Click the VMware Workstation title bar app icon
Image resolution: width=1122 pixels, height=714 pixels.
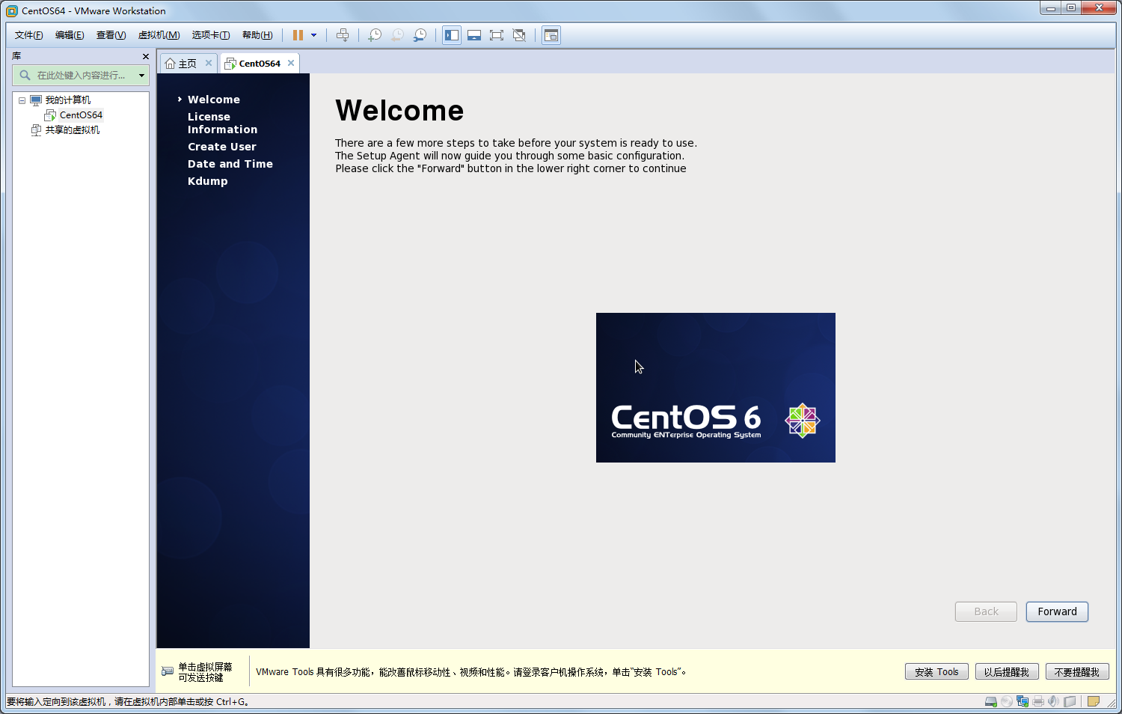pyautogui.click(x=11, y=11)
